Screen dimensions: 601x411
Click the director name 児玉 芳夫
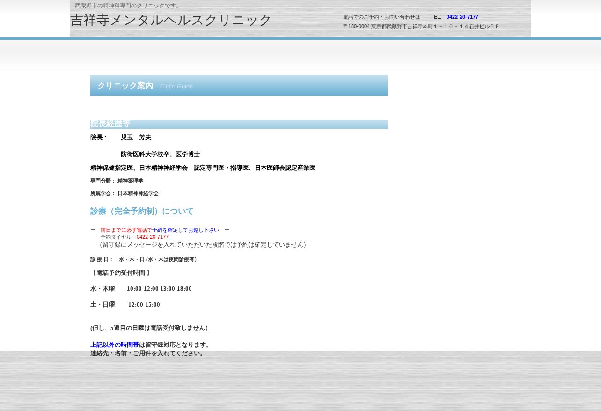pos(136,138)
